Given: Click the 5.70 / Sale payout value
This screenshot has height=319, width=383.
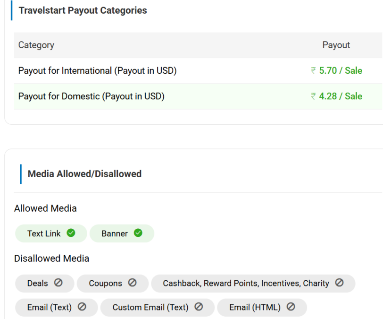Looking at the screenshot, I should pos(340,71).
